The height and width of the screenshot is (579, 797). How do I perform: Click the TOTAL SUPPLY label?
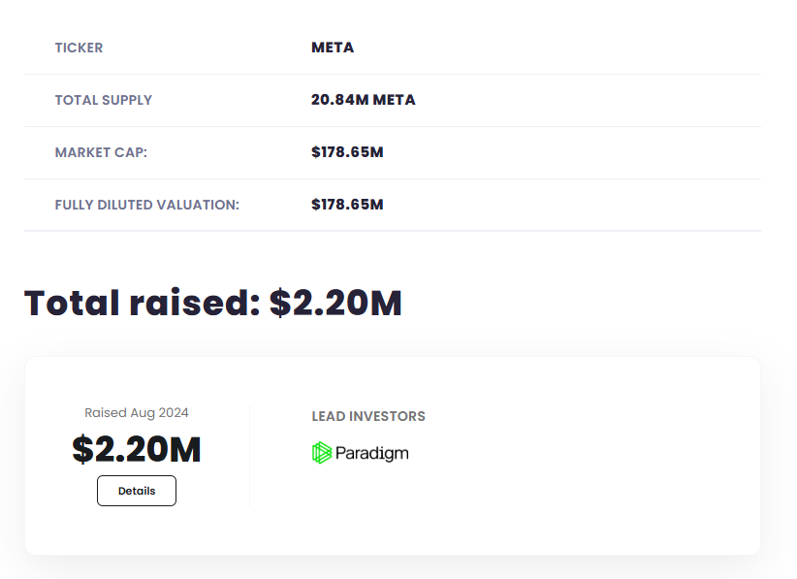[104, 100]
